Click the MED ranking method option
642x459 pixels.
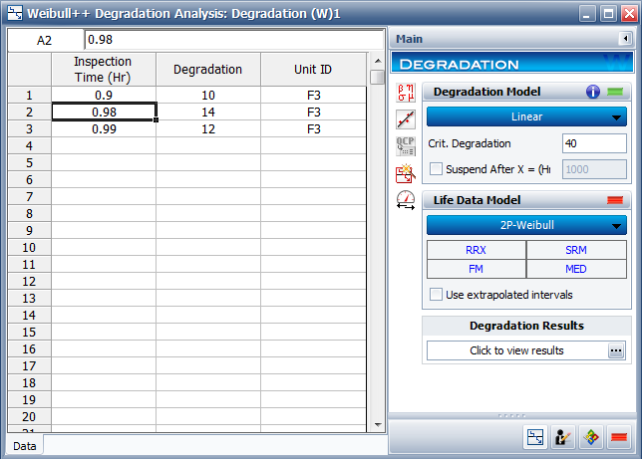pyautogui.click(x=576, y=269)
